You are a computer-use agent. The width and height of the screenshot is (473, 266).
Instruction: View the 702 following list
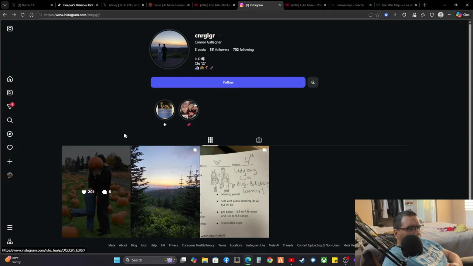(x=243, y=50)
